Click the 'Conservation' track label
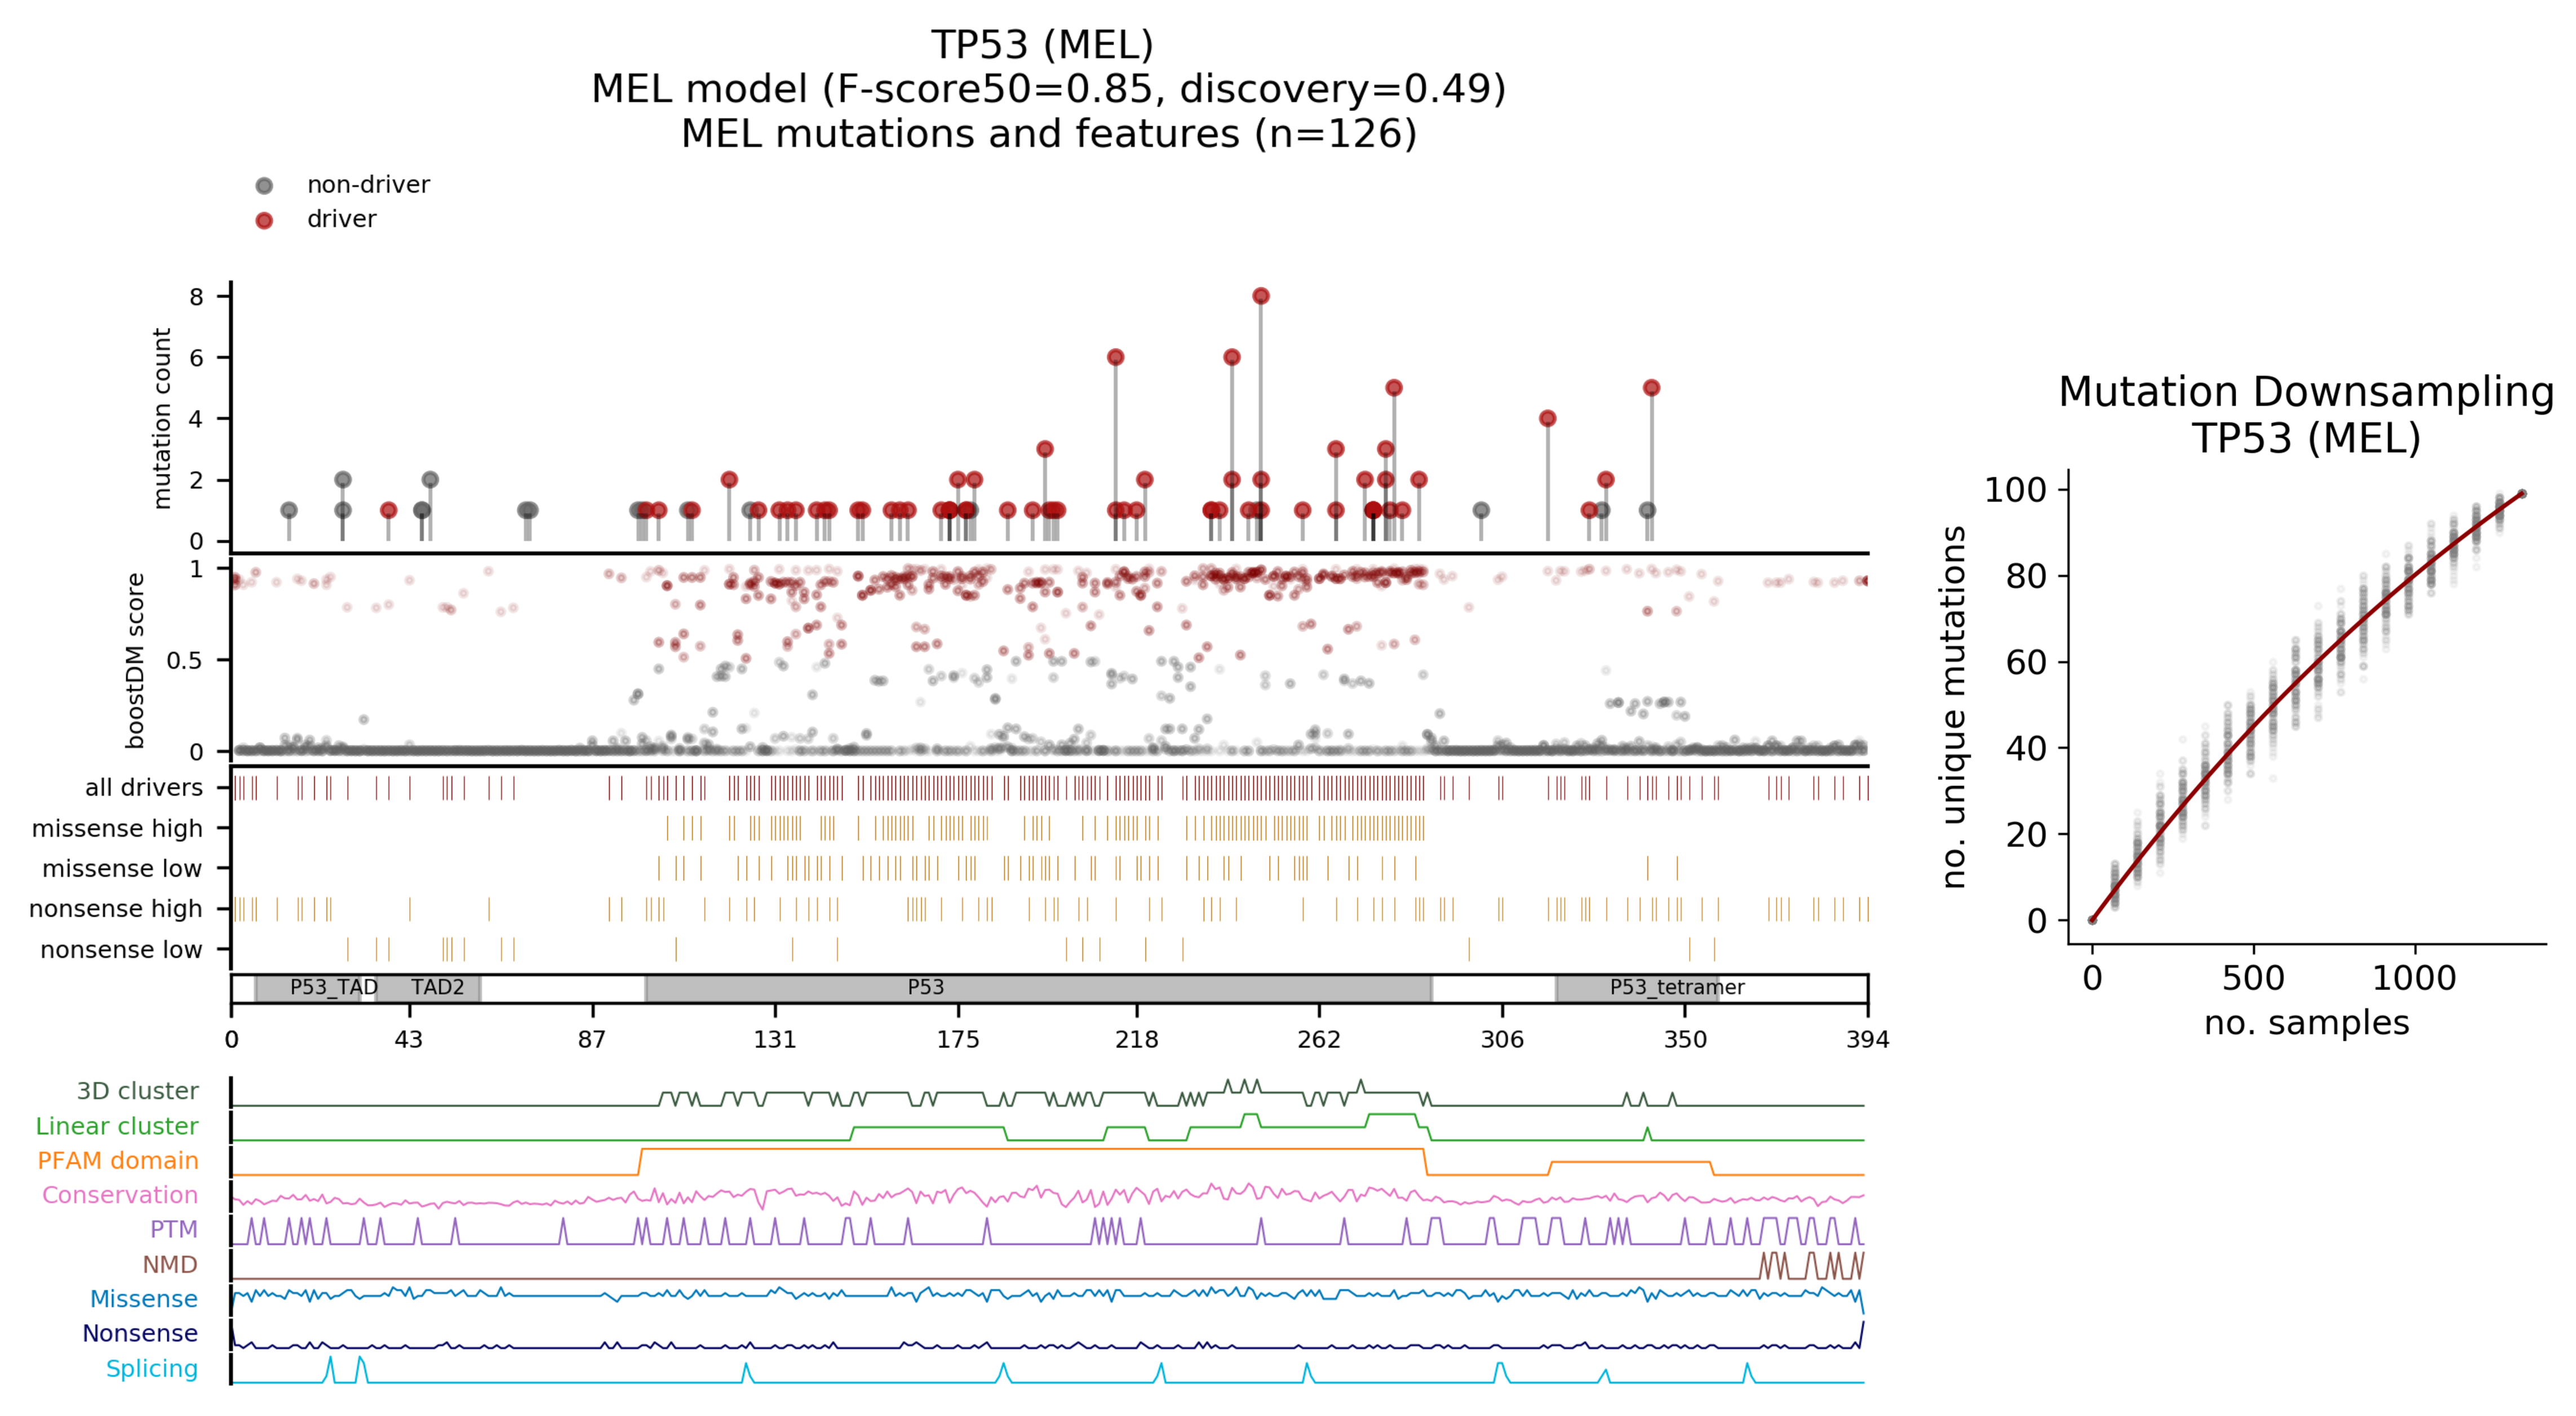This screenshot has height=1416, width=2576. pyautogui.click(x=119, y=1195)
